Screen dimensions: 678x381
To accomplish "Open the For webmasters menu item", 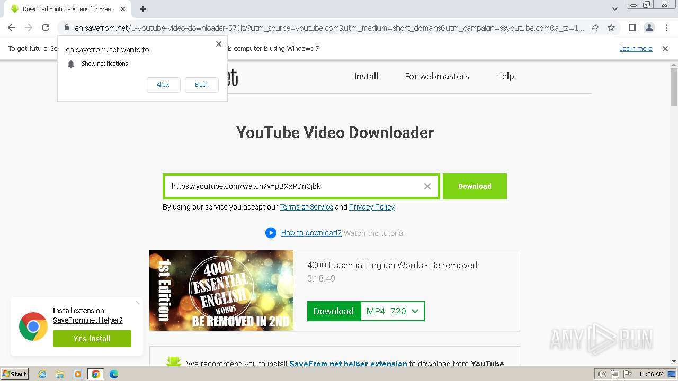I will 437,76.
